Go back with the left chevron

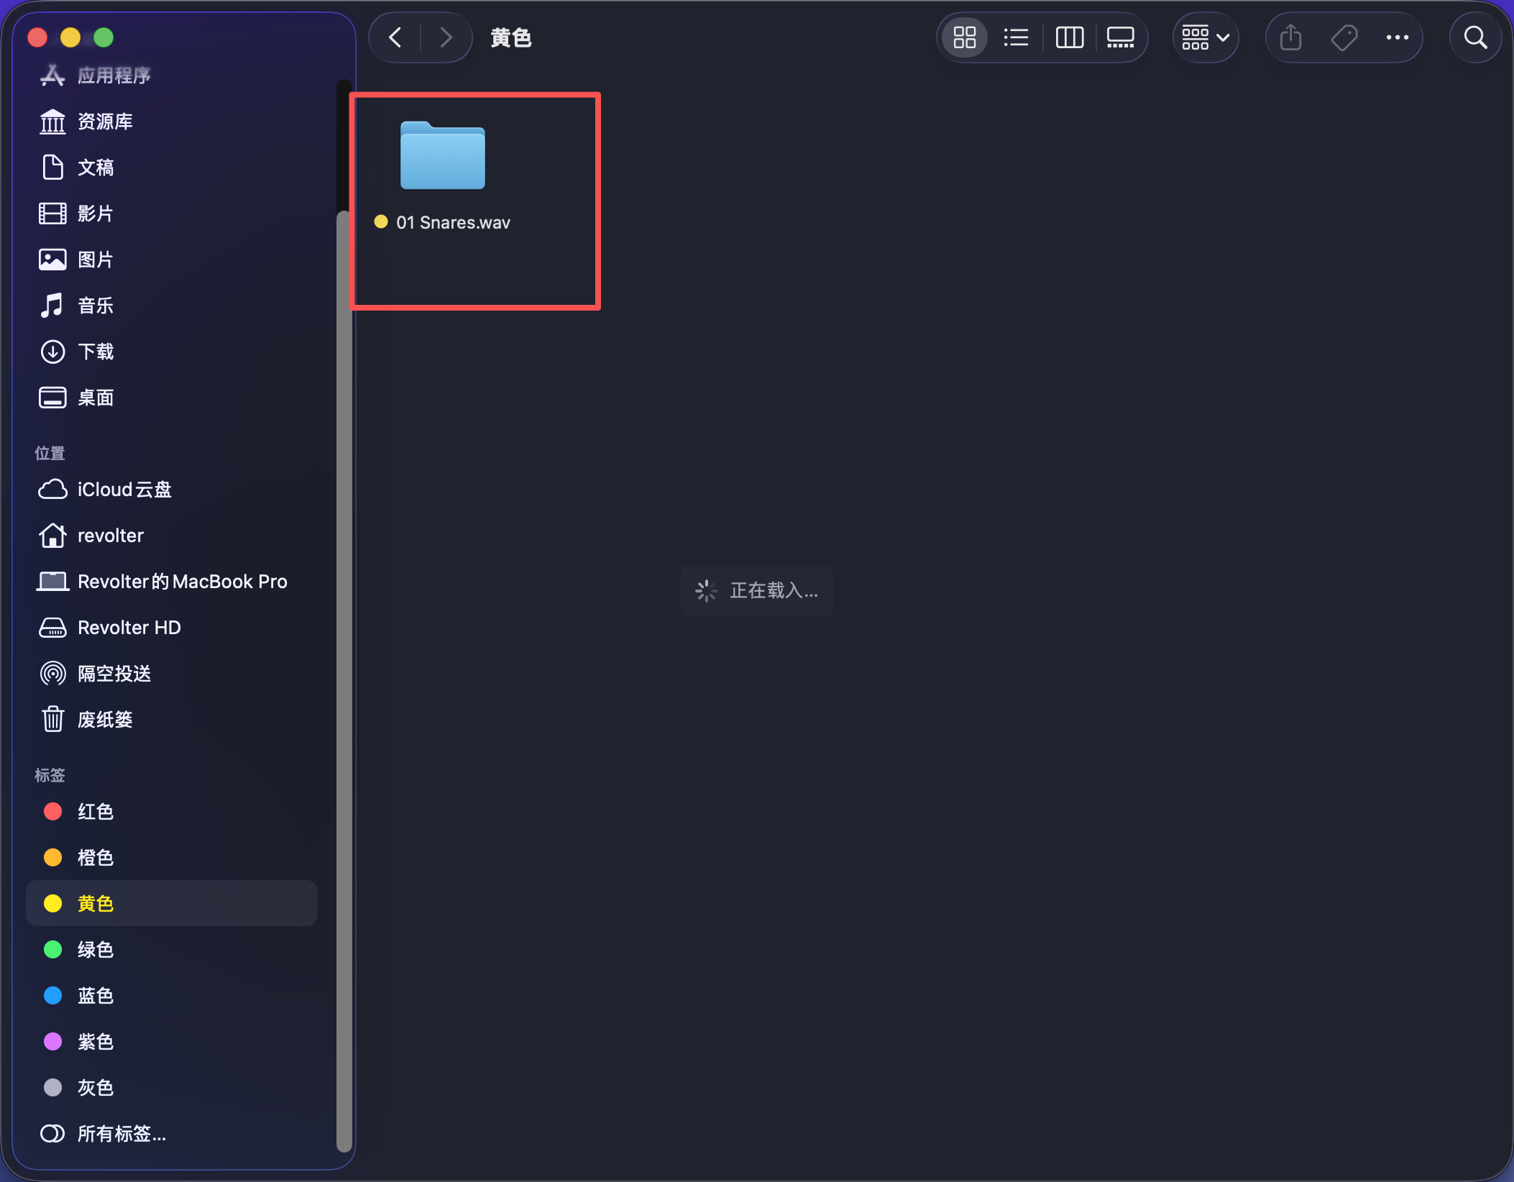pos(395,37)
